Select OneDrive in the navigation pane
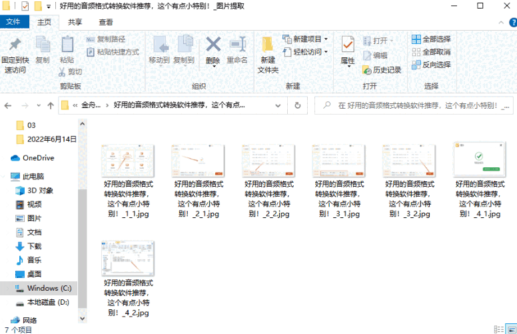This screenshot has width=517, height=334. [x=32, y=158]
